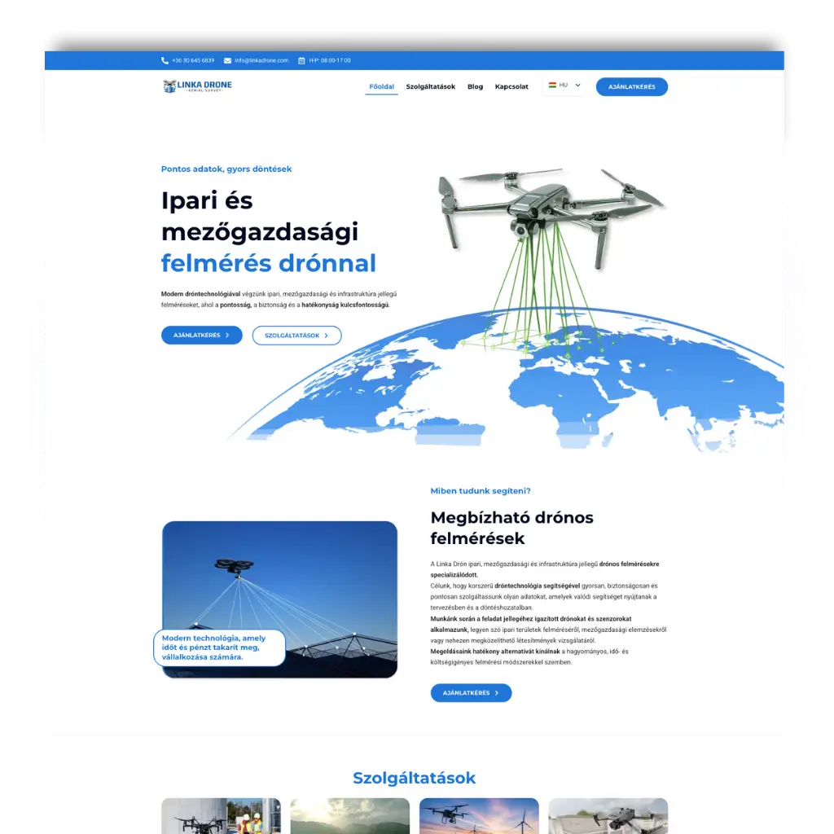This screenshot has height=834, width=834.
Task: Open the Blog menu item
Action: (475, 86)
